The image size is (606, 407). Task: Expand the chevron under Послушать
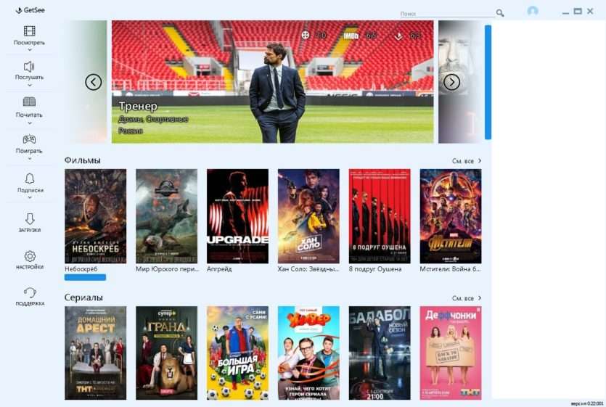point(30,85)
